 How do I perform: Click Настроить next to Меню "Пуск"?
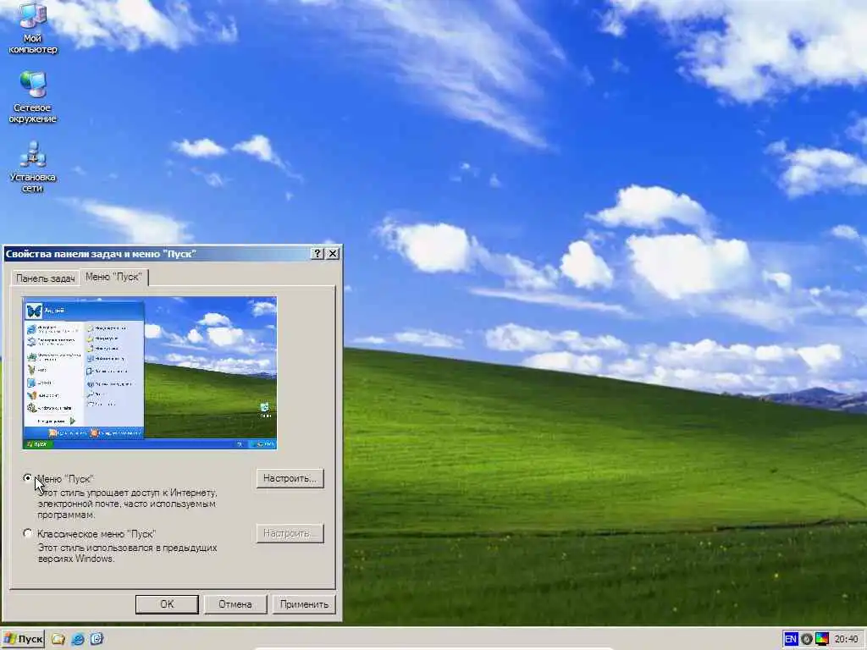tap(290, 478)
